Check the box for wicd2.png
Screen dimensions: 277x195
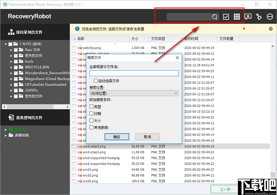click(x=74, y=175)
